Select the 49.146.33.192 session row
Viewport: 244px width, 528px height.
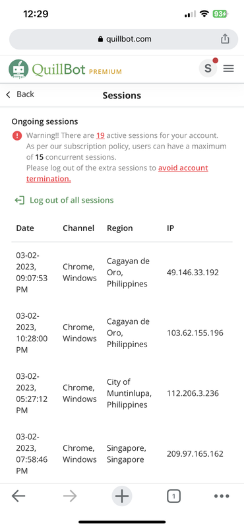[x=122, y=273]
